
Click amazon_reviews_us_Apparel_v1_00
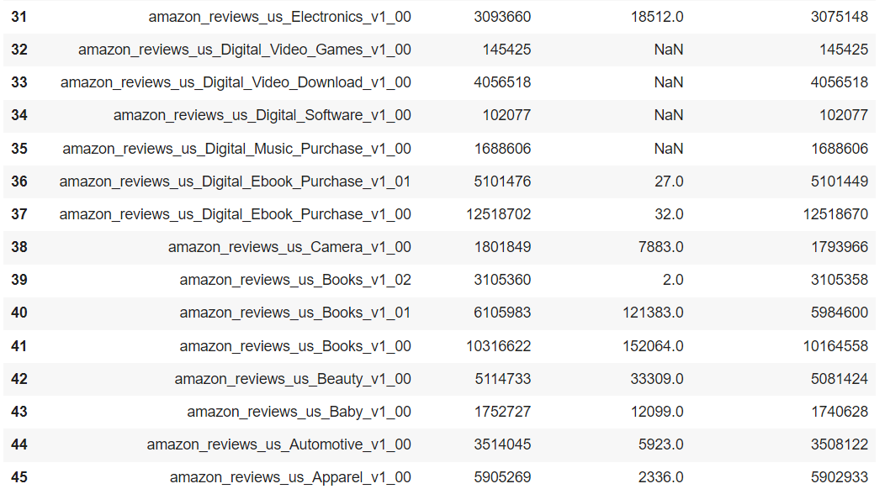(x=290, y=477)
